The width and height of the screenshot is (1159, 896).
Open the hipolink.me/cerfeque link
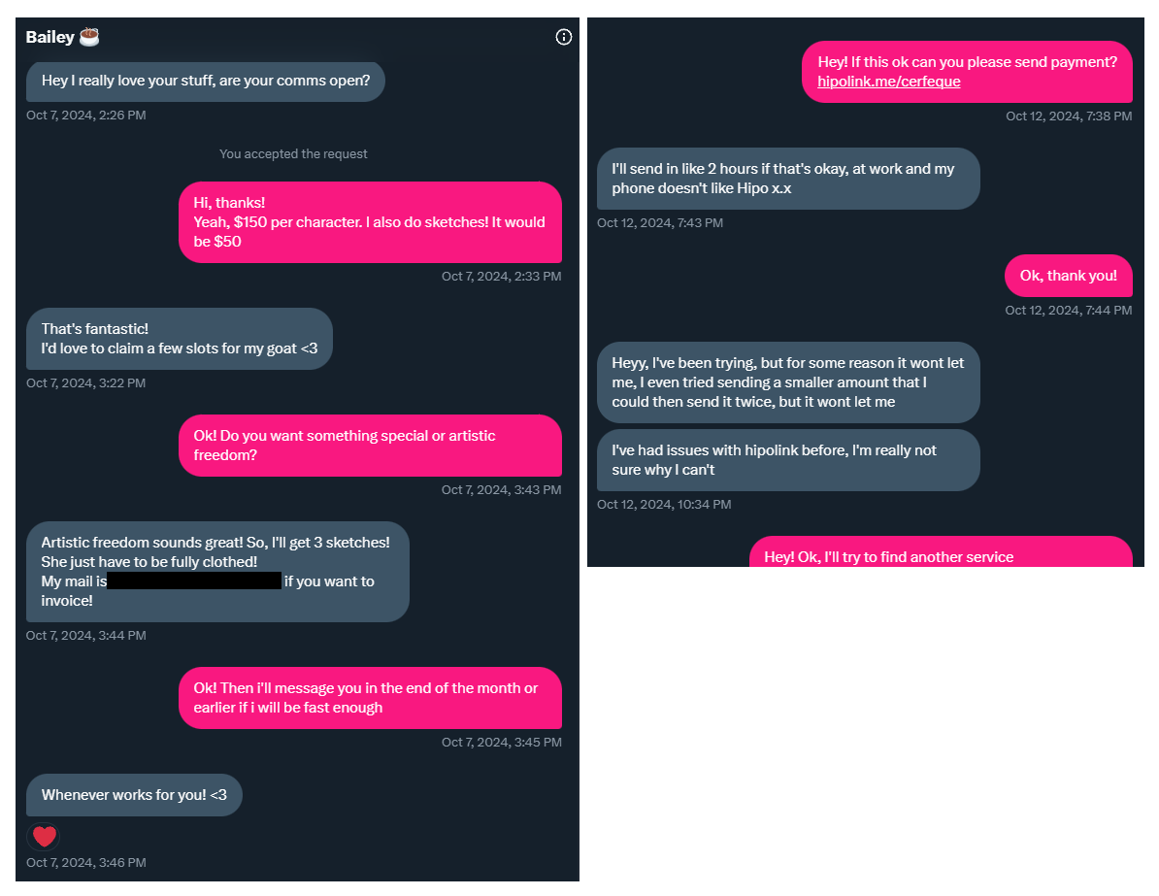pos(888,82)
